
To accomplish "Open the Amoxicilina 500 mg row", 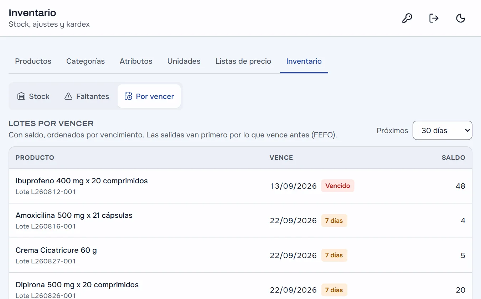I will [x=240, y=221].
